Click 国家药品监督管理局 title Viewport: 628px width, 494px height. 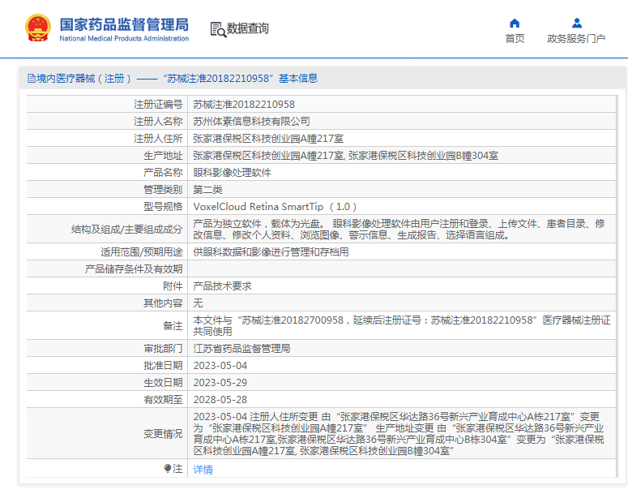[x=124, y=24]
